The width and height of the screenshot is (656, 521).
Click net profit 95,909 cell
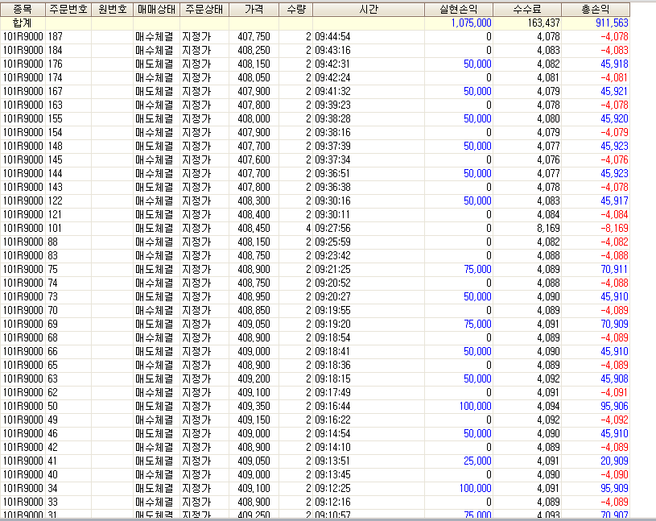[614, 488]
